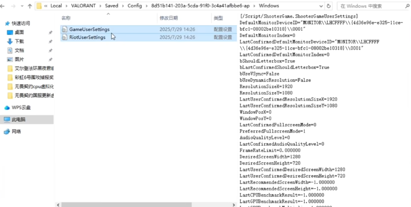Screen dimensions: 411x207
Task: Click the GameUserSettings file icon
Action: tap(64, 29)
